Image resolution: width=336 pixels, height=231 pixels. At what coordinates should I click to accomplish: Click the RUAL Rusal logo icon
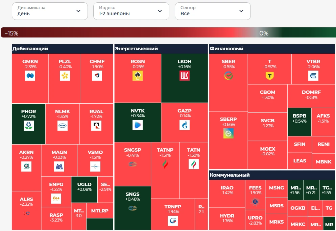click(x=96, y=125)
